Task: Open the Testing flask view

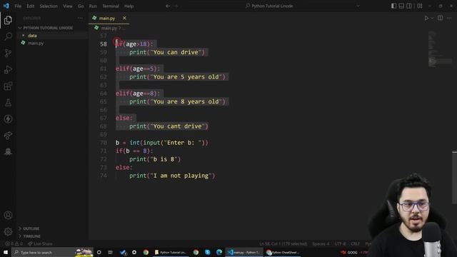Action: [8, 102]
